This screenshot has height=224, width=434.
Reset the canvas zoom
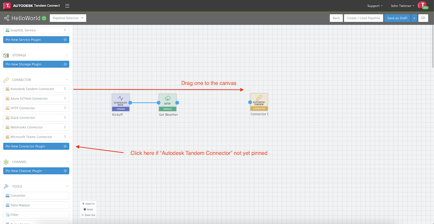tap(88, 209)
